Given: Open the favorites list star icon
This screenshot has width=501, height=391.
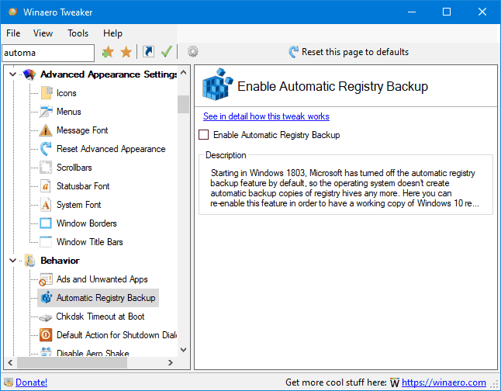Looking at the screenshot, I should (x=126, y=52).
